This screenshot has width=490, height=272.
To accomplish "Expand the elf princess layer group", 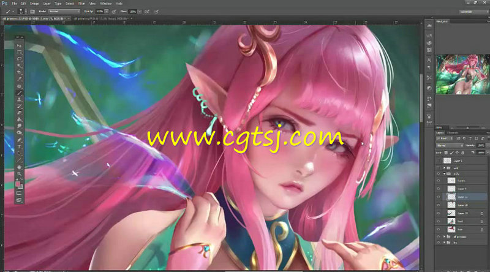I will click(x=445, y=236).
